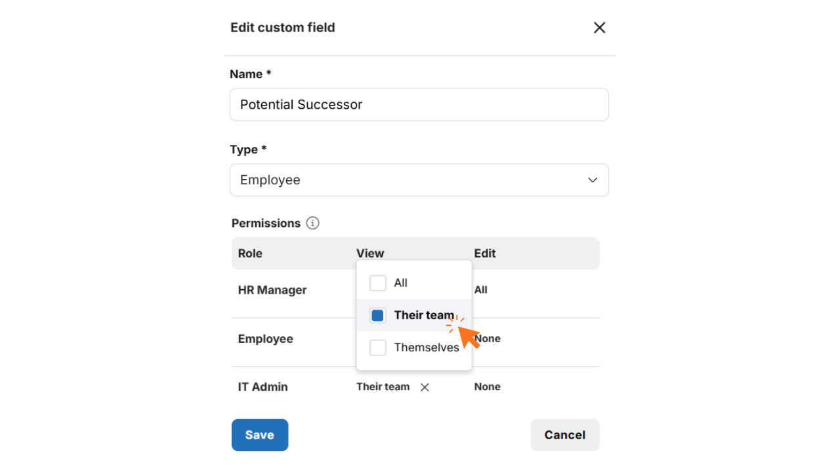Viewport: 840px width, 472px height.
Task: Click the View column header
Action: point(370,254)
